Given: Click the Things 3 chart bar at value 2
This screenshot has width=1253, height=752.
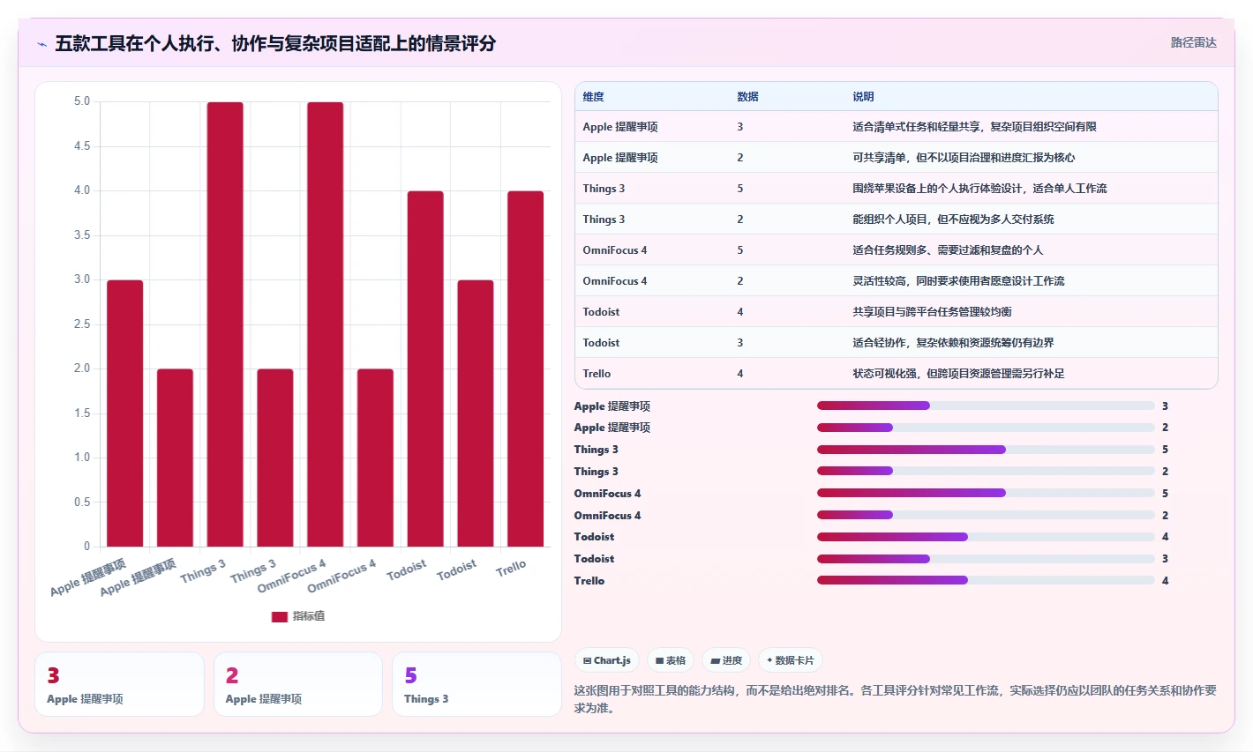Looking at the screenshot, I should pos(274,458).
